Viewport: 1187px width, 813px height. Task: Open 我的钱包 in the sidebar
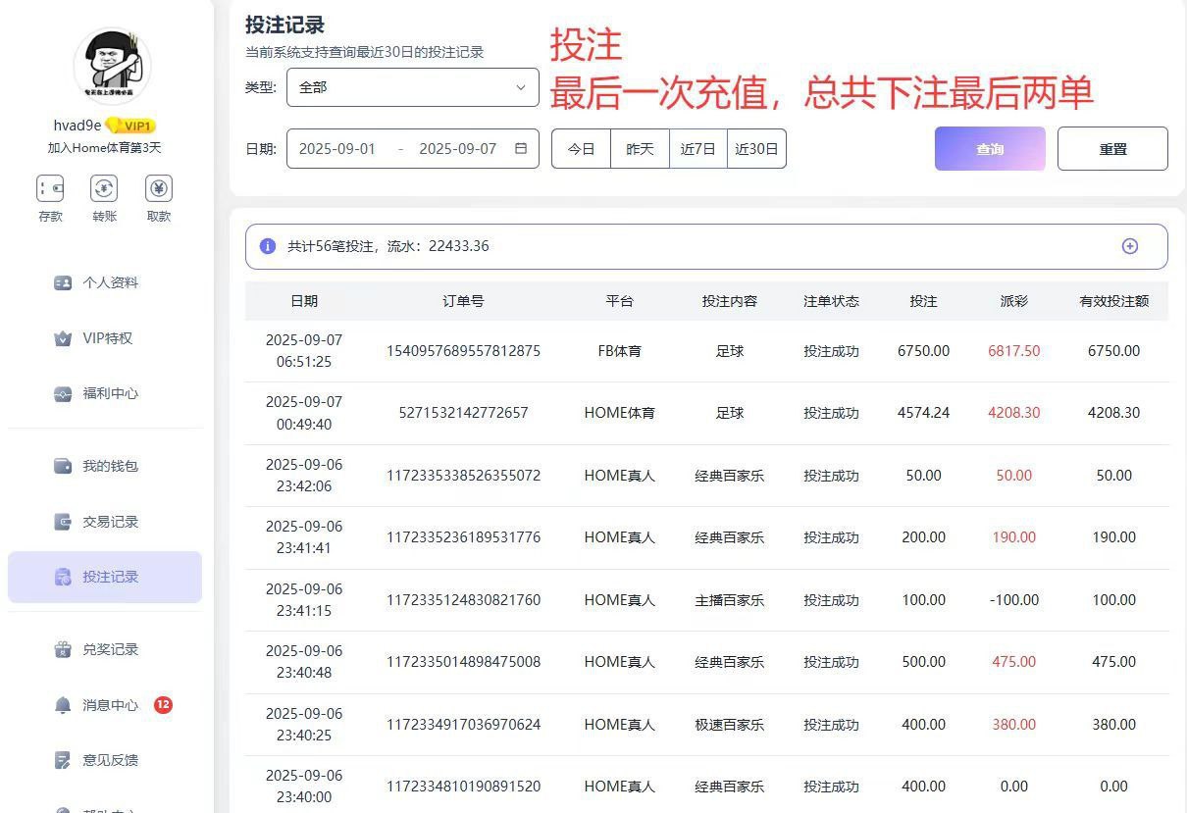(110, 466)
